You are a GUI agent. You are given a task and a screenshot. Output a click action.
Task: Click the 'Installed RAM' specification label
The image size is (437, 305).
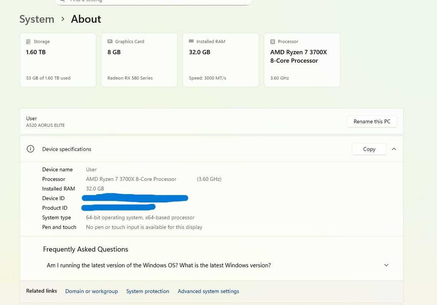[59, 189]
